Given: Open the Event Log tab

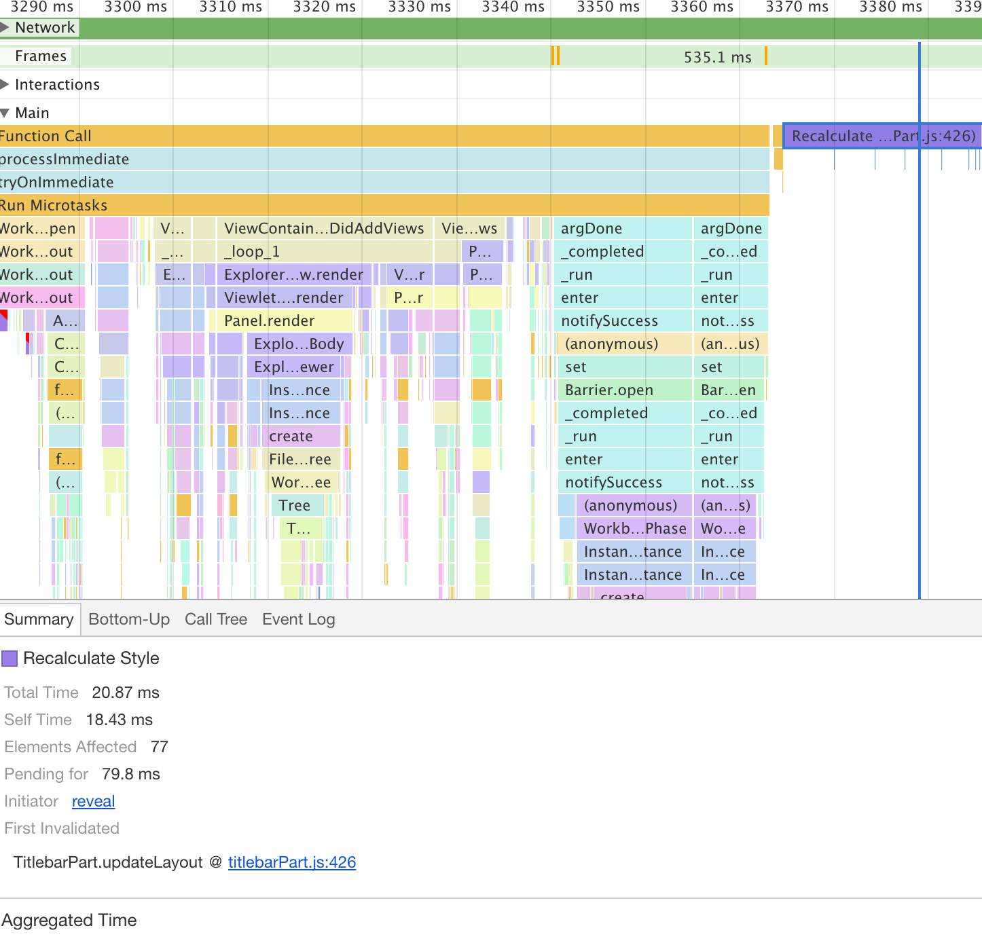Looking at the screenshot, I should point(298,619).
